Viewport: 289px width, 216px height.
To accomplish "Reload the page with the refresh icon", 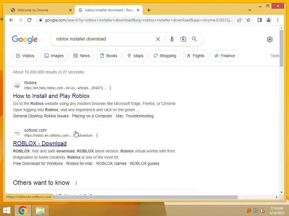I will click(29, 20).
